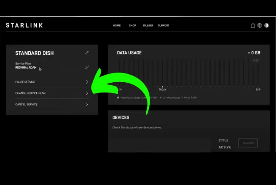Go to the Home nav item
The width and height of the screenshot is (276, 185).
[117, 26]
